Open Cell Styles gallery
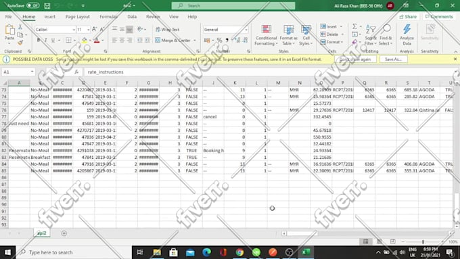460x259 pixels. point(306,35)
